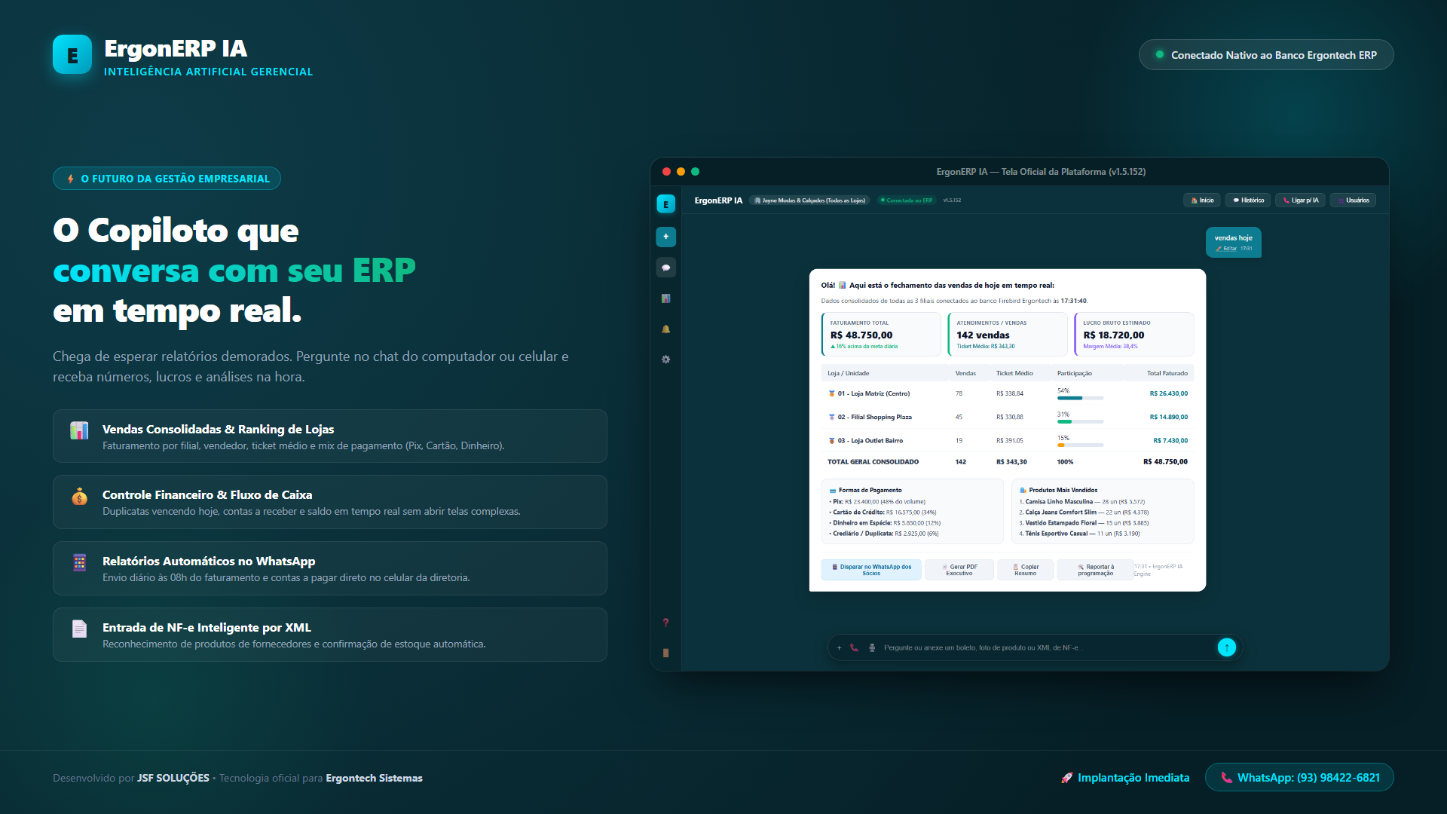
Task: Open the gear settings sidebar icon
Action: [x=665, y=360]
